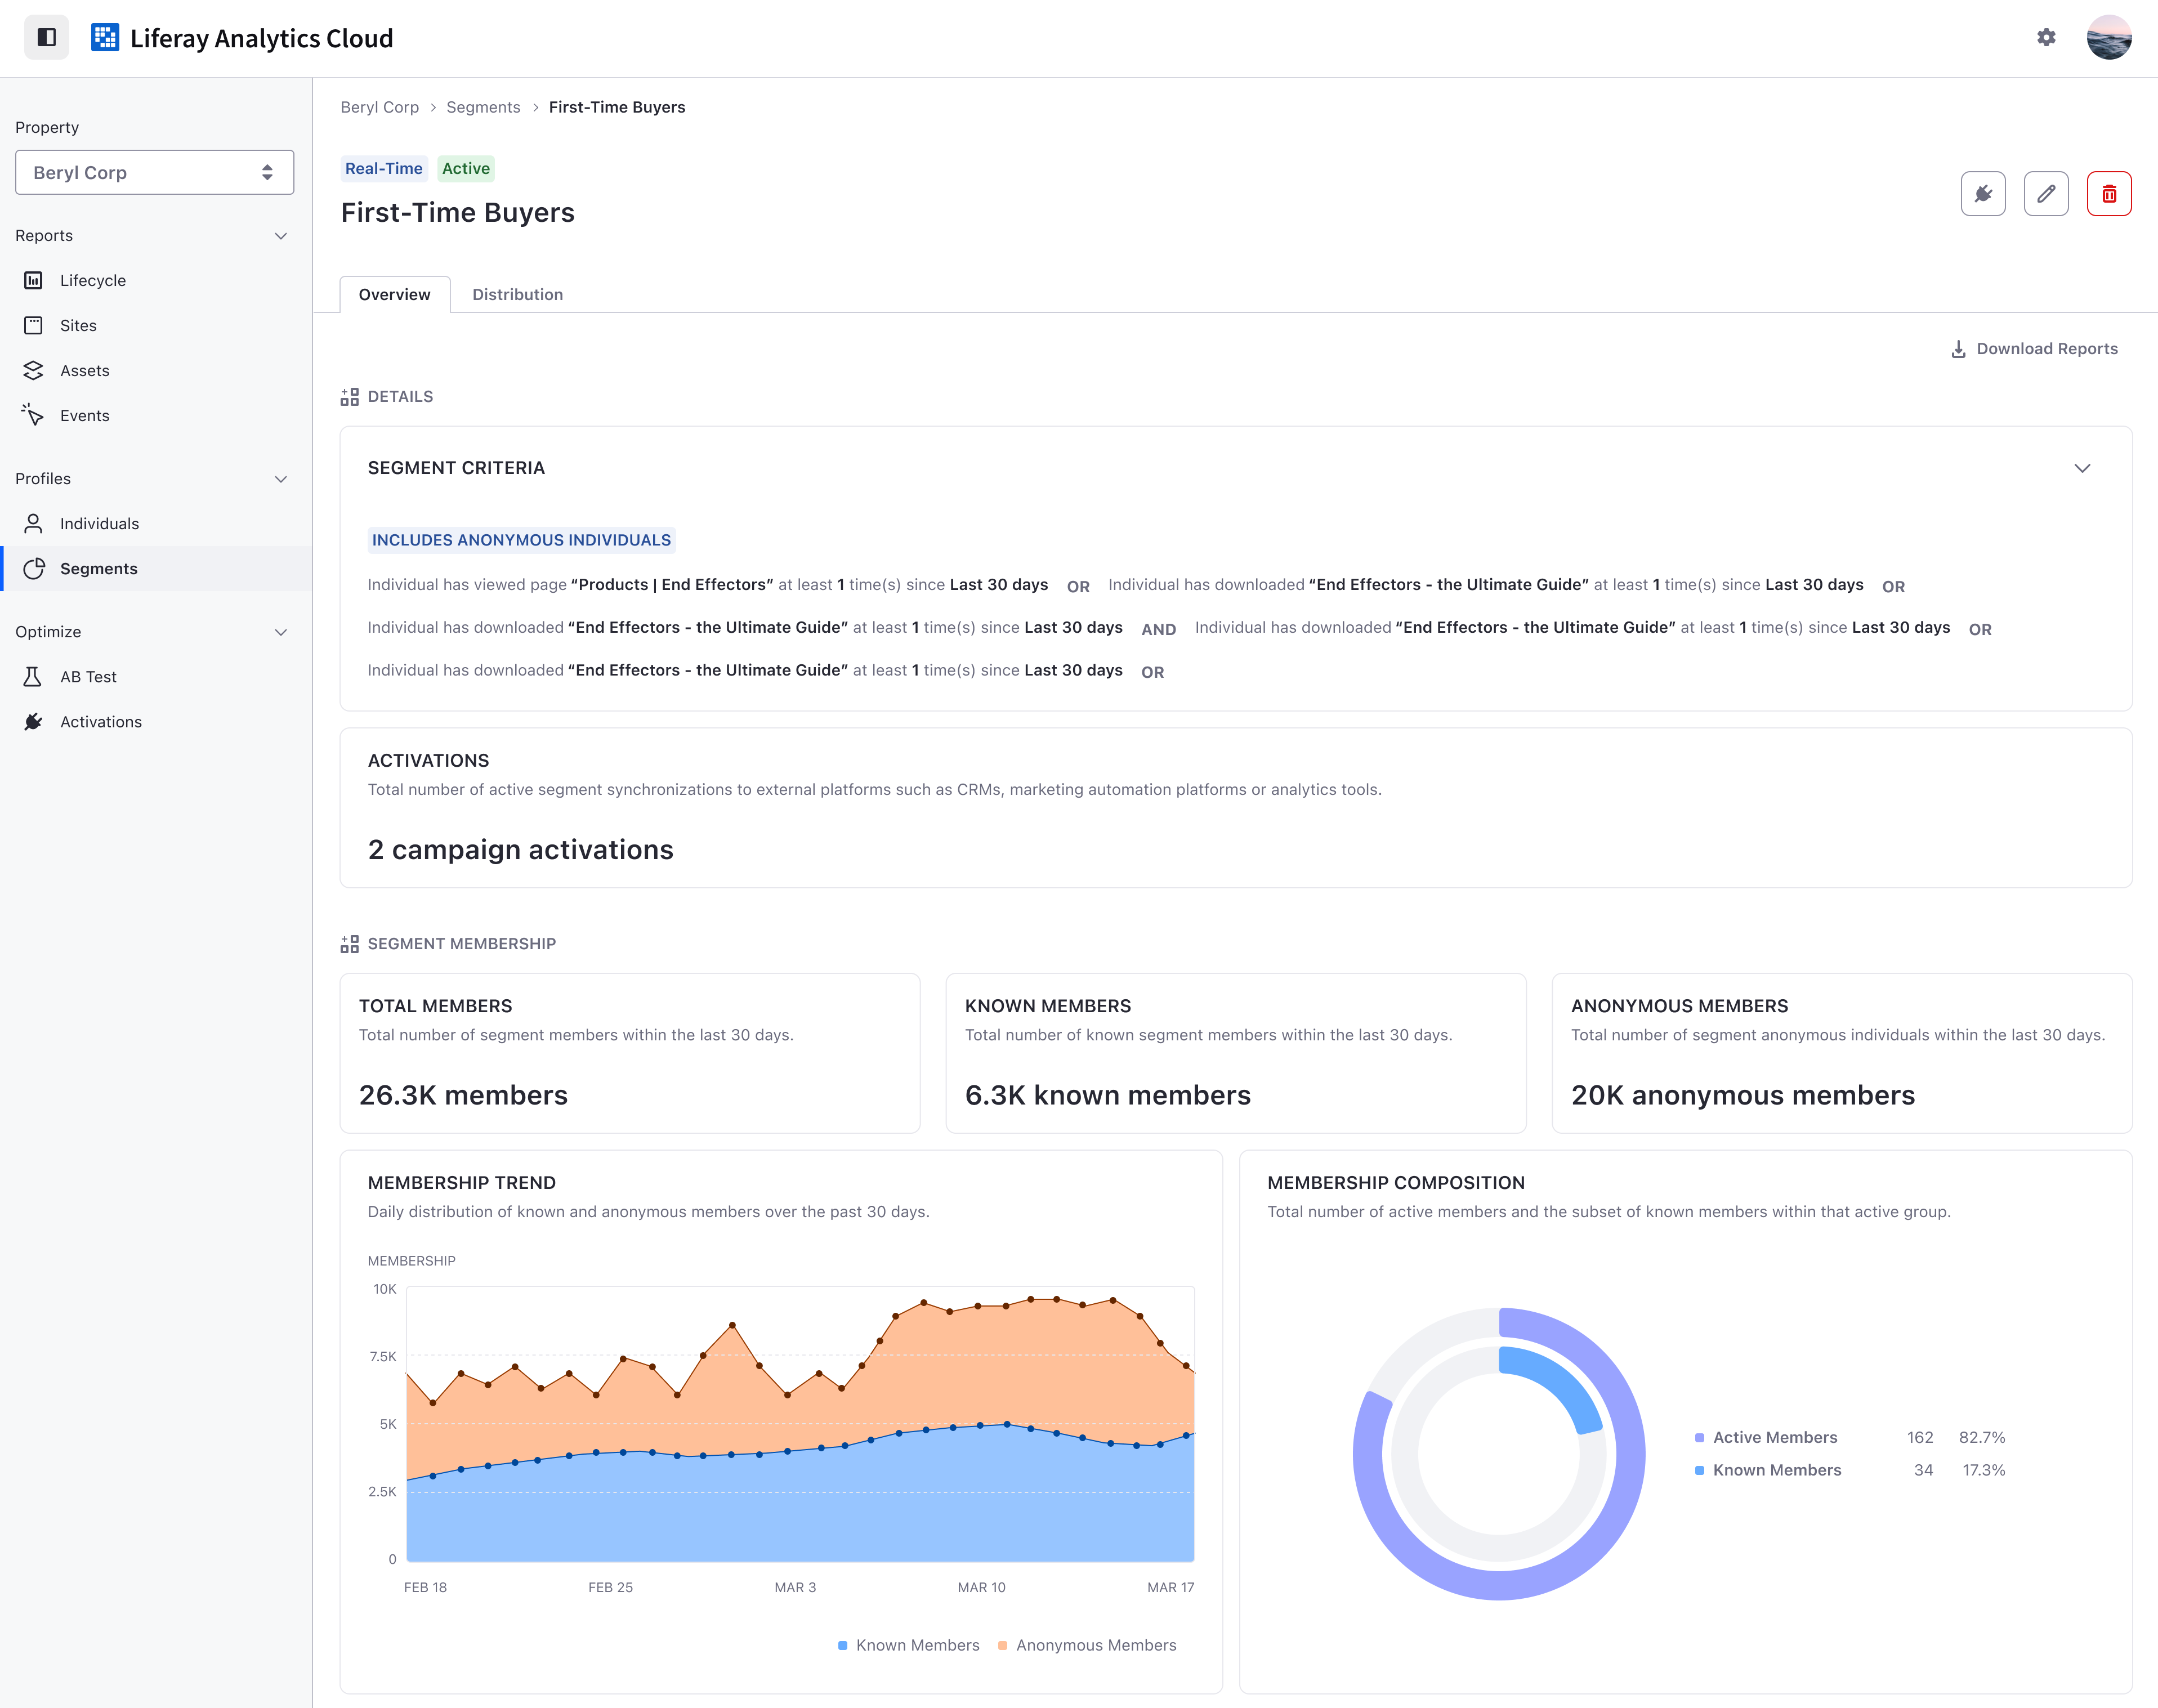This screenshot has width=2158, height=1708.
Task: Go to AB Test page
Action: [x=88, y=677]
